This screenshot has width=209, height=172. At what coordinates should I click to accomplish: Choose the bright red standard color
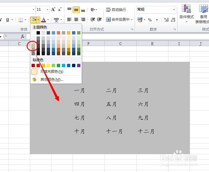click(x=38, y=65)
